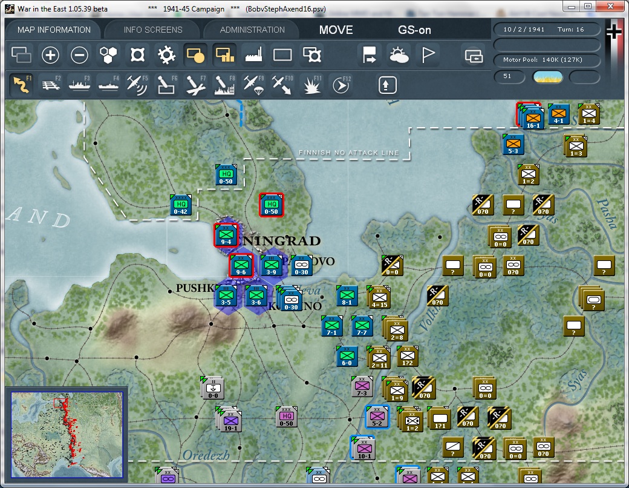This screenshot has width=629, height=488.
Task: Click the clear-weather sky indicator
Action: (547, 77)
